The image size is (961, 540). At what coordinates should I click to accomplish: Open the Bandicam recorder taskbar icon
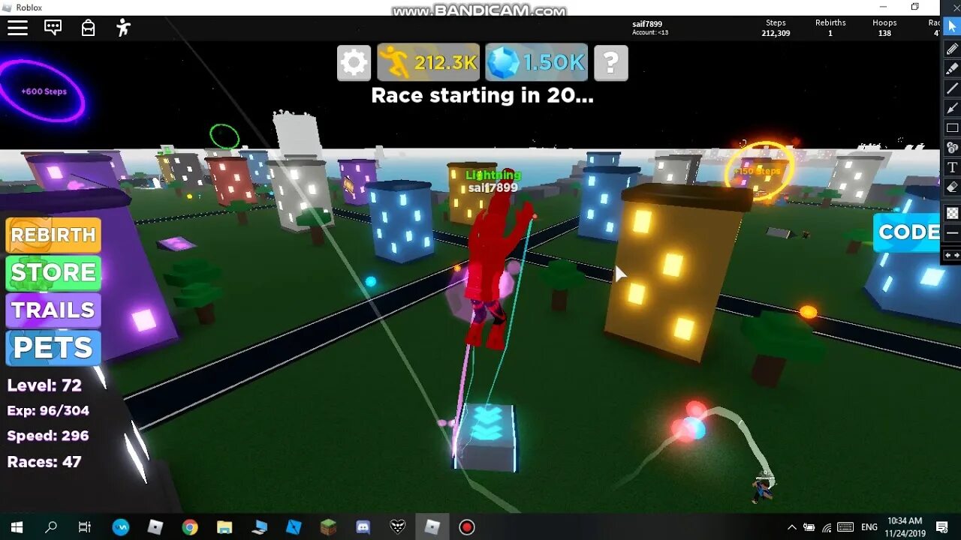tap(467, 527)
